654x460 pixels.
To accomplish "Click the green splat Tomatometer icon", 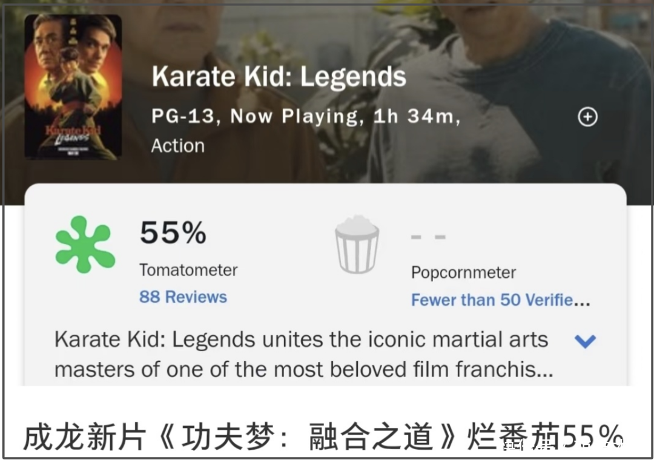I will pos(85,245).
